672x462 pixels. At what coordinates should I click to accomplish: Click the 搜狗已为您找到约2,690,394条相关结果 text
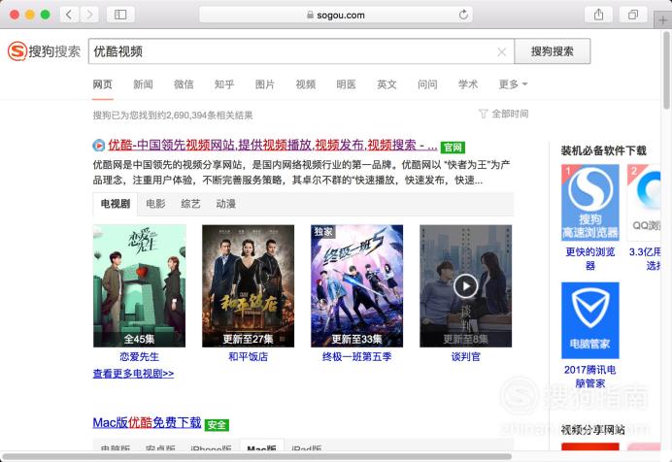click(173, 115)
